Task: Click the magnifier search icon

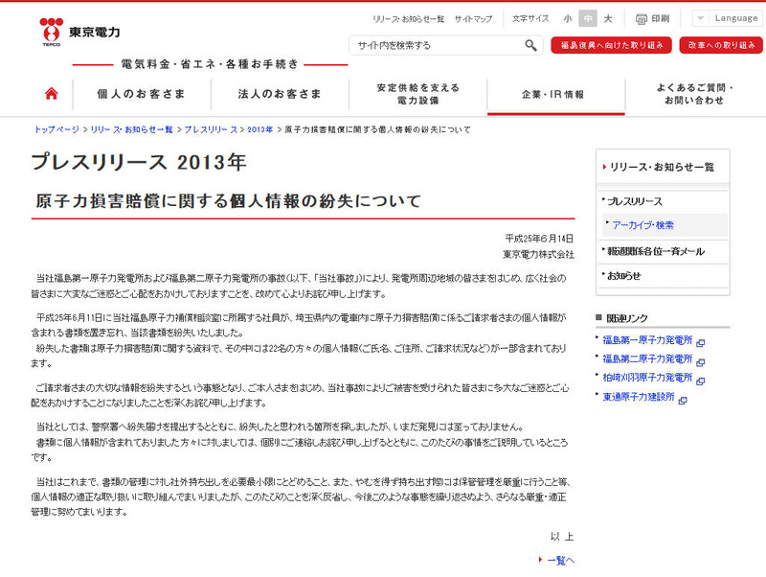Action: coord(531,45)
